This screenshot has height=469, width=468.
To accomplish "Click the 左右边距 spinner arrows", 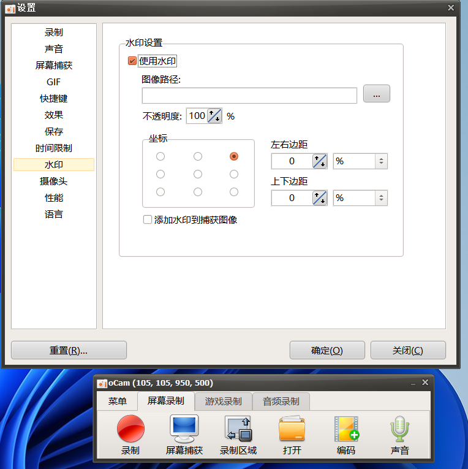I will coord(320,161).
